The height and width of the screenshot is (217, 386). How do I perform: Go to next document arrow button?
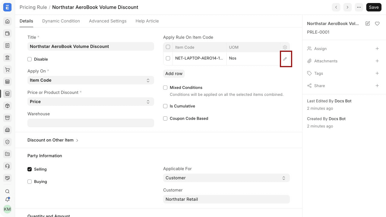pyautogui.click(x=347, y=7)
